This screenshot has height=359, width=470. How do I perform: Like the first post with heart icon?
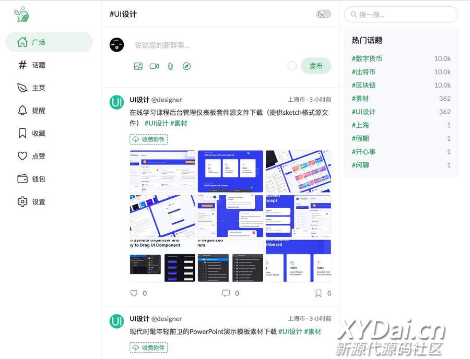tap(134, 293)
